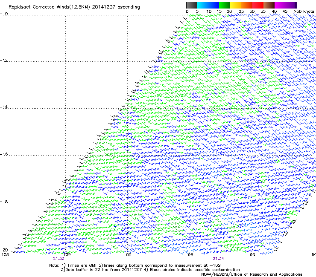Select the yellow 20-25 knots color segment
Image resolution: width=316 pixels, height=277 pixels.
[236, 5]
